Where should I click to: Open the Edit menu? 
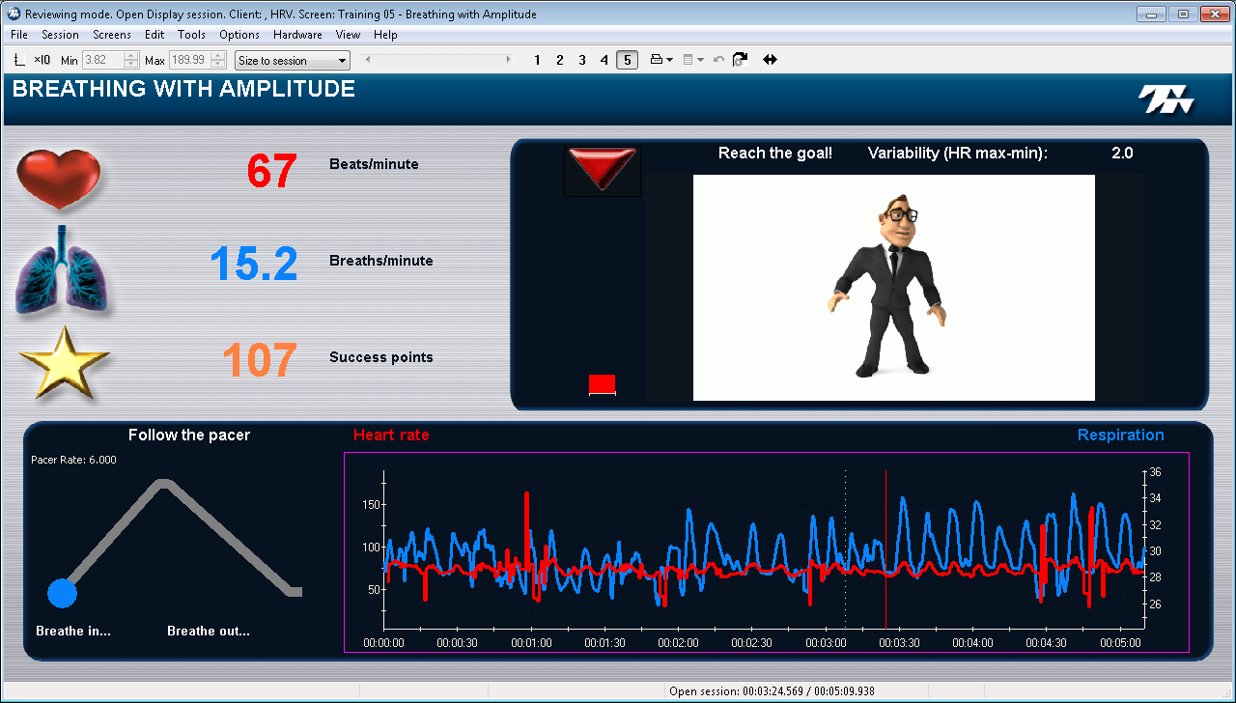coord(154,35)
